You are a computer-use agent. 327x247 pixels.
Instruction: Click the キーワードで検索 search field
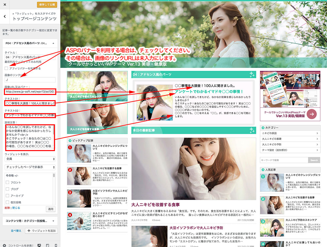pyautogui.click(x=284, y=160)
